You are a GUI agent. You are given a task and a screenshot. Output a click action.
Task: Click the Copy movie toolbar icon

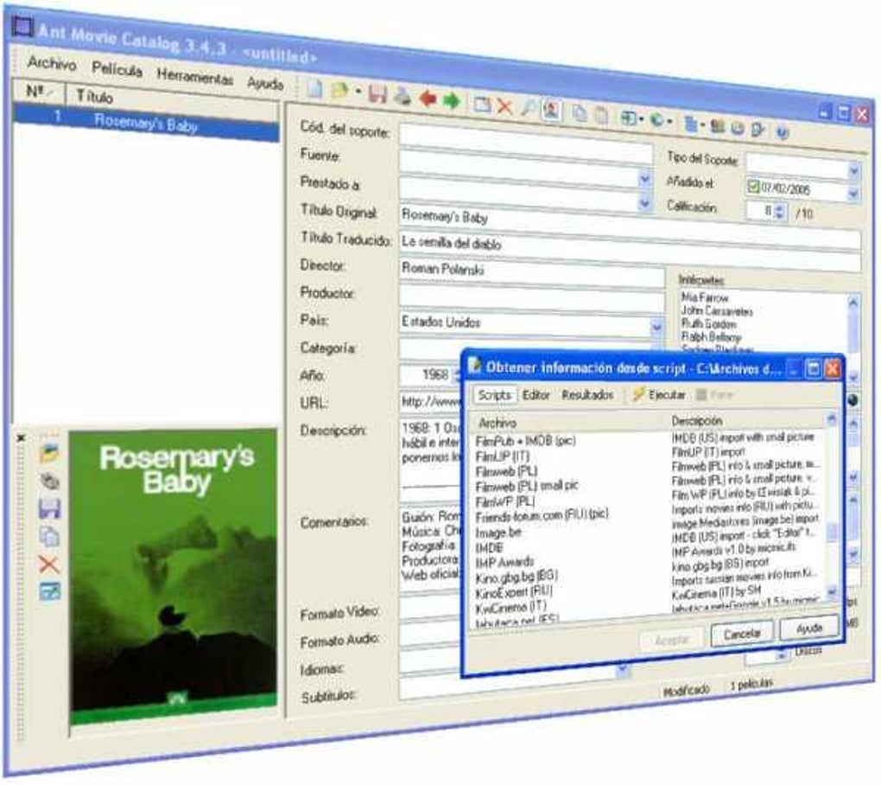point(580,112)
